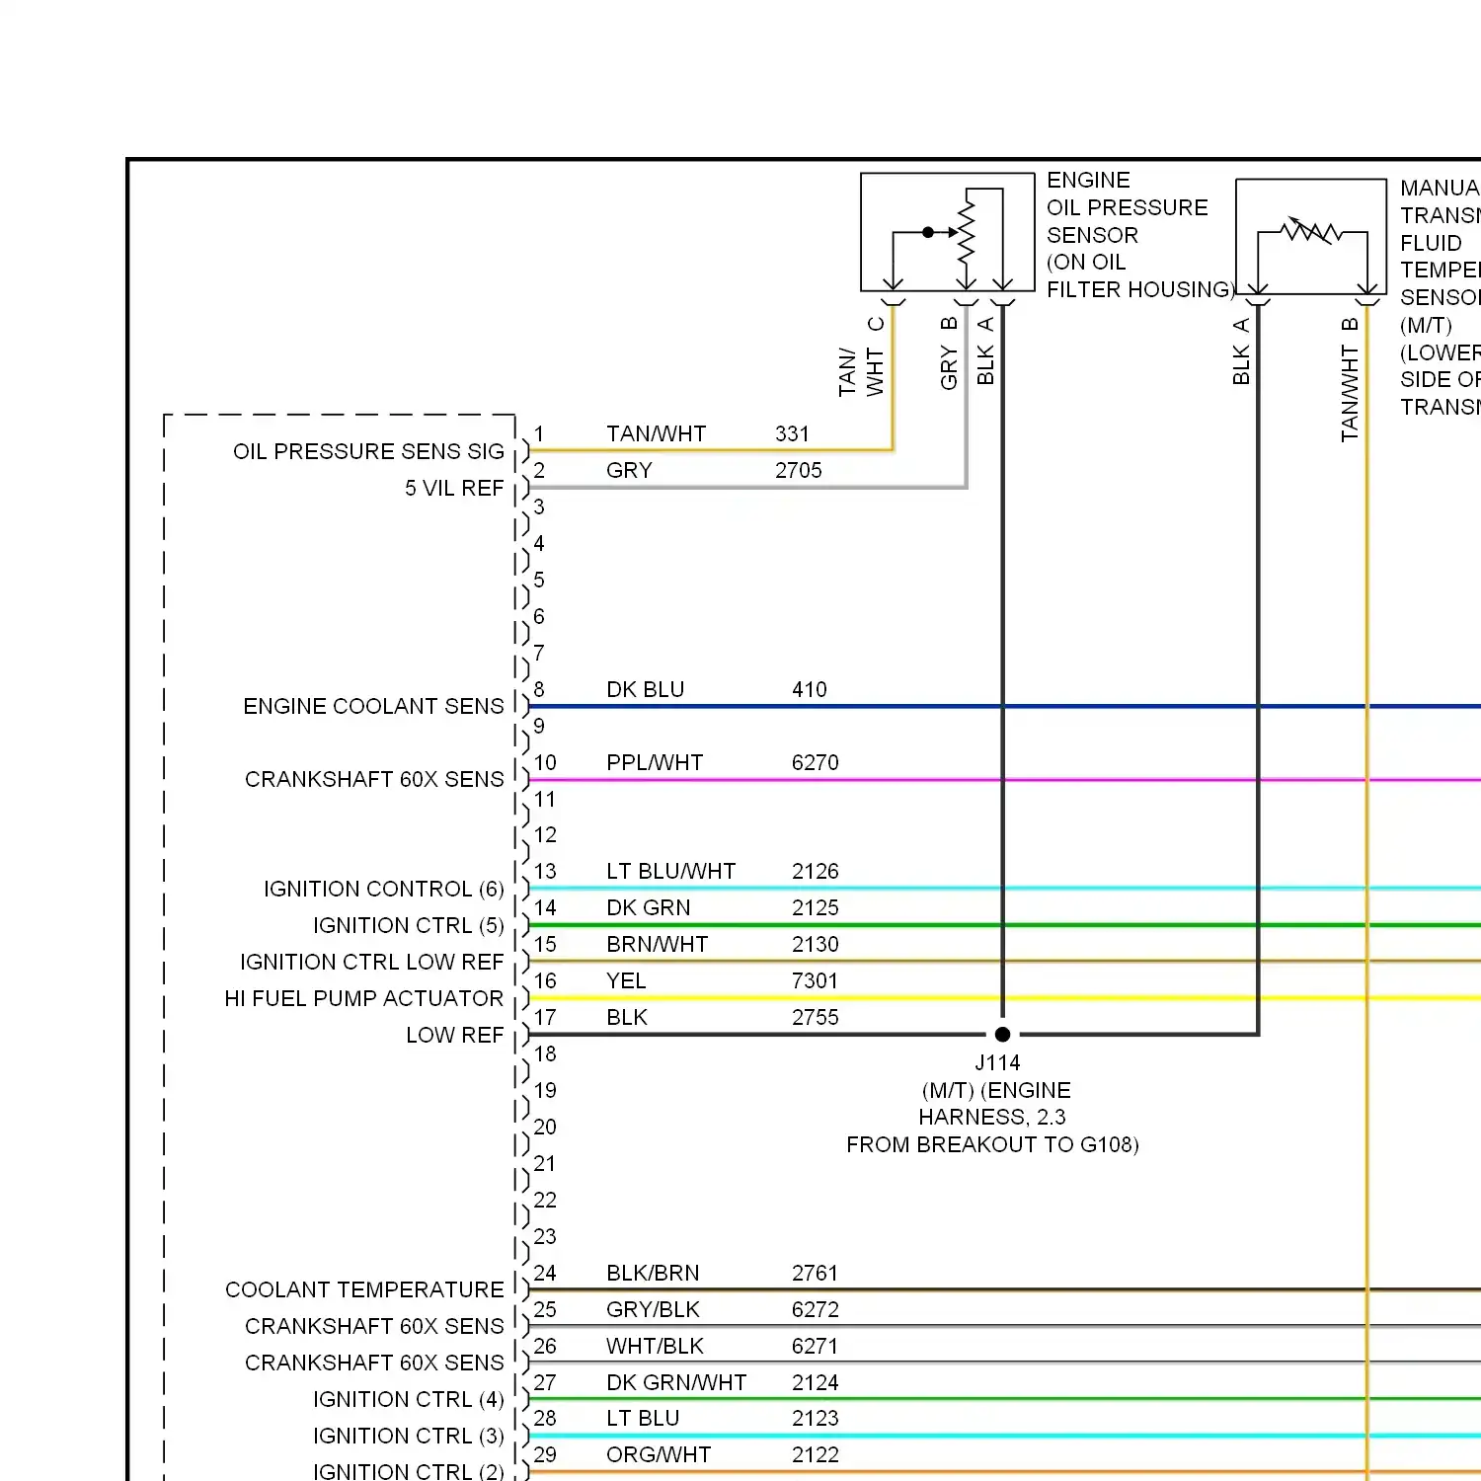Viewport: 1481px width, 1481px height.
Task: Select the 'FILTER HOUSING)' text
Action: point(1140,289)
